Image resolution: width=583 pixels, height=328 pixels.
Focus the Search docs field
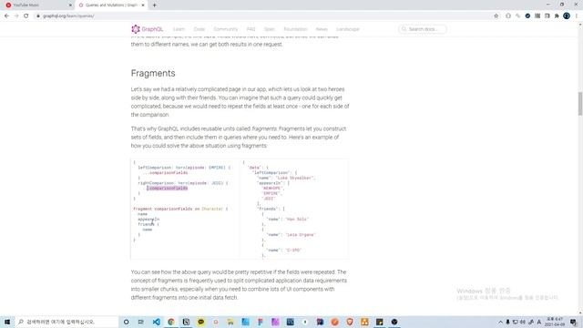coord(423,29)
